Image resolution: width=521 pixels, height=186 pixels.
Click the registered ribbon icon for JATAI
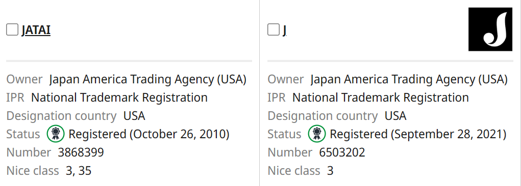click(56, 134)
